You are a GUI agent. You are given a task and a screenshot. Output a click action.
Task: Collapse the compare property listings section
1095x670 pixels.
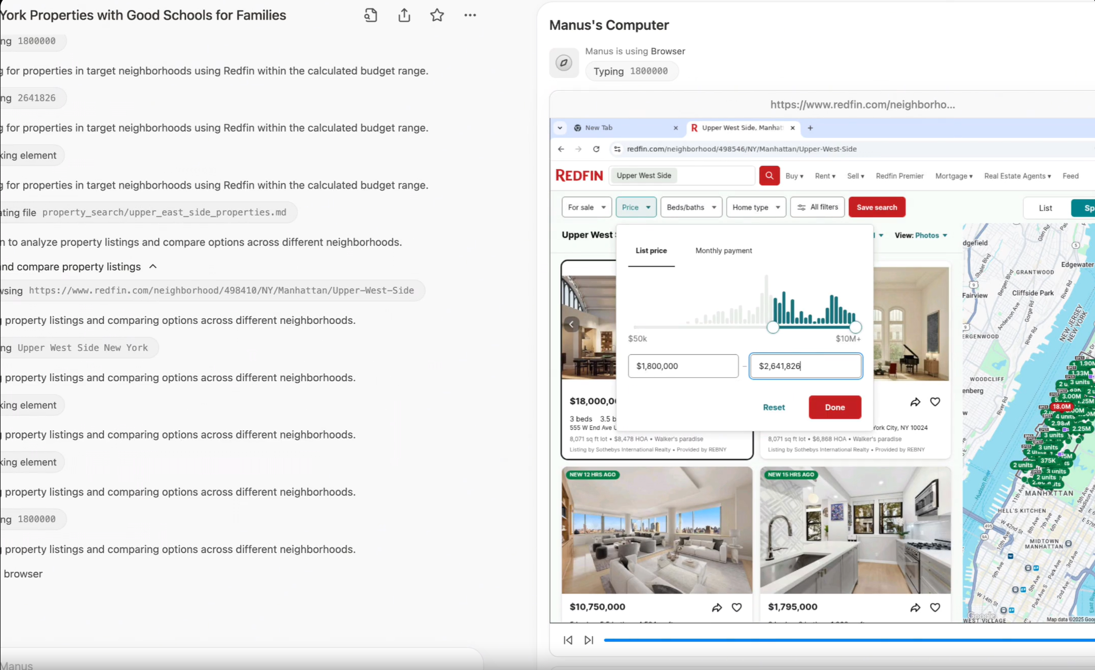pyautogui.click(x=153, y=266)
